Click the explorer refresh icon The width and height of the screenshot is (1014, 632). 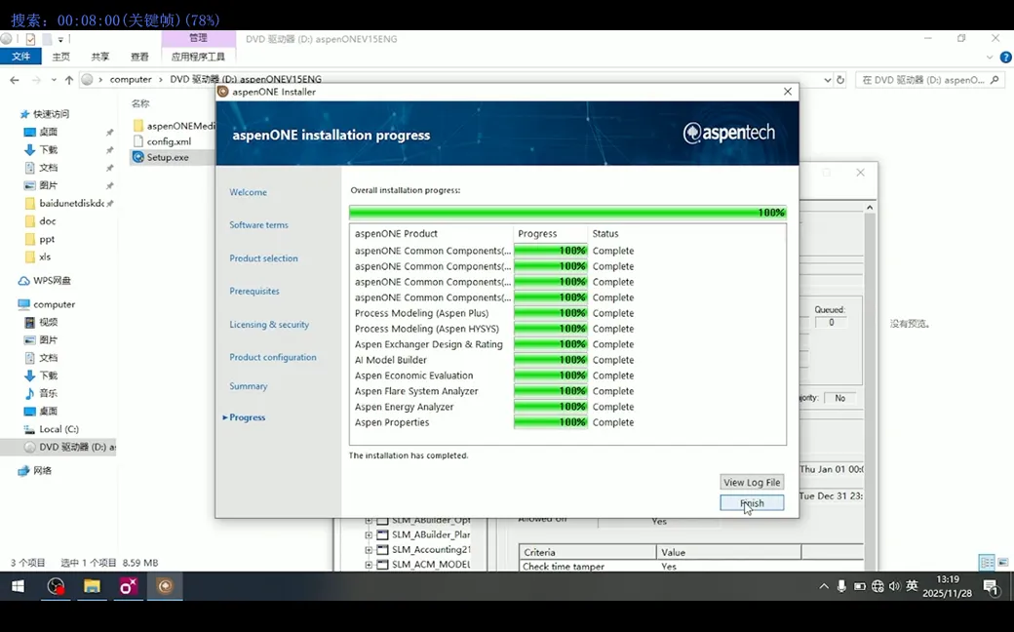[x=840, y=80]
